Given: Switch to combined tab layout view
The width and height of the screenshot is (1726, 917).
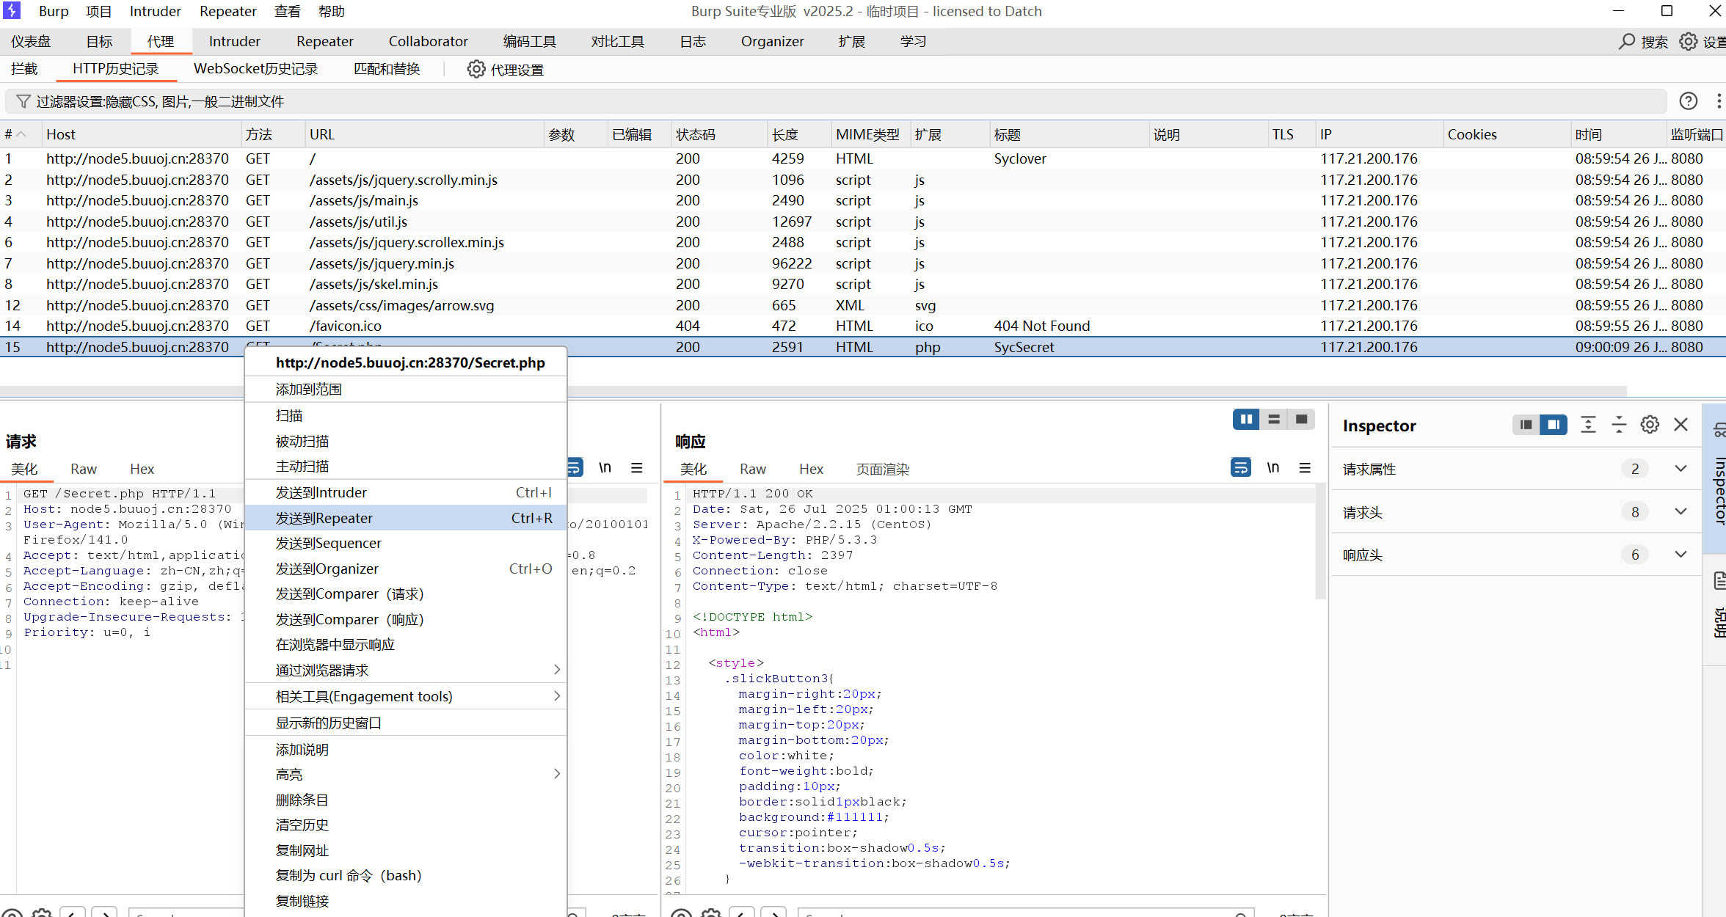Looking at the screenshot, I should pyautogui.click(x=1301, y=419).
